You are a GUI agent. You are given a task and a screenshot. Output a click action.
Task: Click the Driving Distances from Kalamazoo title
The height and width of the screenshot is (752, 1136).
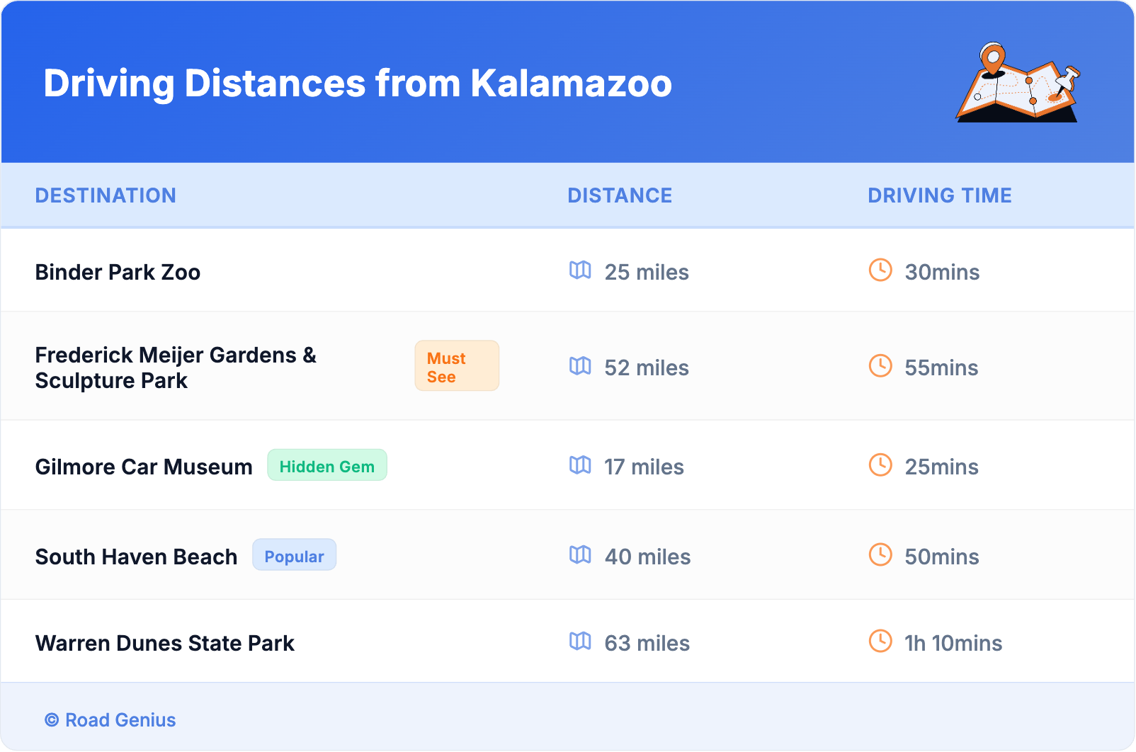point(358,84)
